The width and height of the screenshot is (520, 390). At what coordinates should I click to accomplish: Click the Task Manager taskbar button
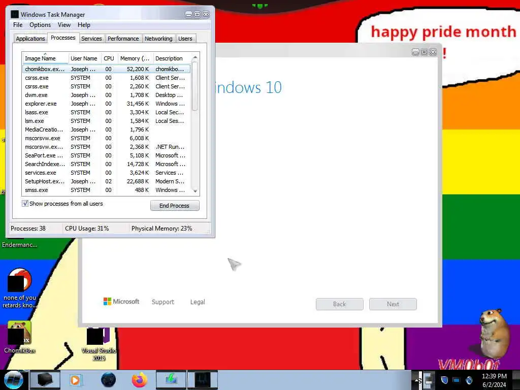coord(203,380)
